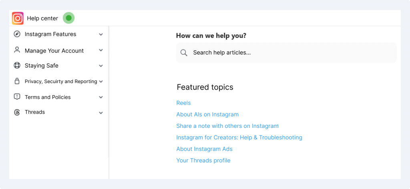Click the Threads logo icon in sidebar
This screenshot has height=189, width=410.
coord(17,113)
